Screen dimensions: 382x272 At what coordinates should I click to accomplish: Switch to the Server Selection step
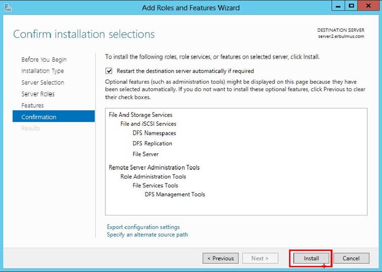click(43, 82)
